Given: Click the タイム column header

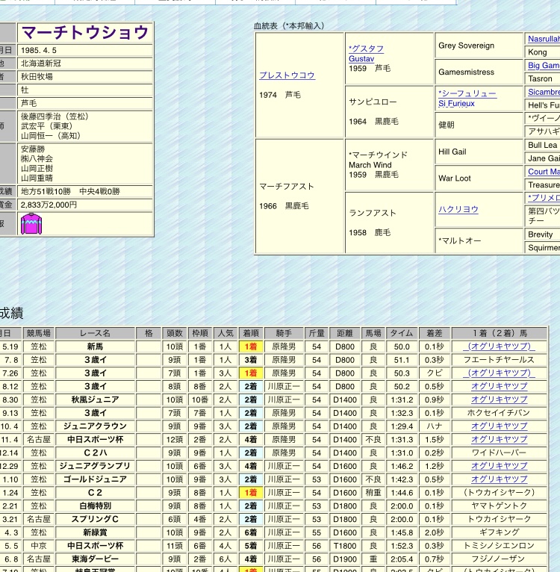Looking at the screenshot, I should coord(402,333).
